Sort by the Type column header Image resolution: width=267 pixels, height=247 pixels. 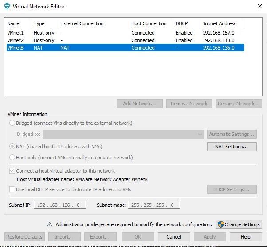point(45,23)
